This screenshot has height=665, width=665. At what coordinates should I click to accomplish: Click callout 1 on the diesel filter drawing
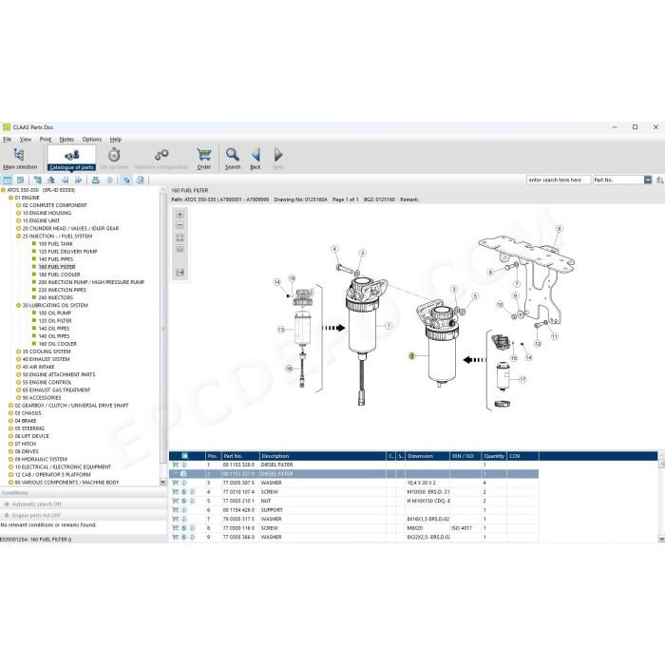tap(389, 326)
